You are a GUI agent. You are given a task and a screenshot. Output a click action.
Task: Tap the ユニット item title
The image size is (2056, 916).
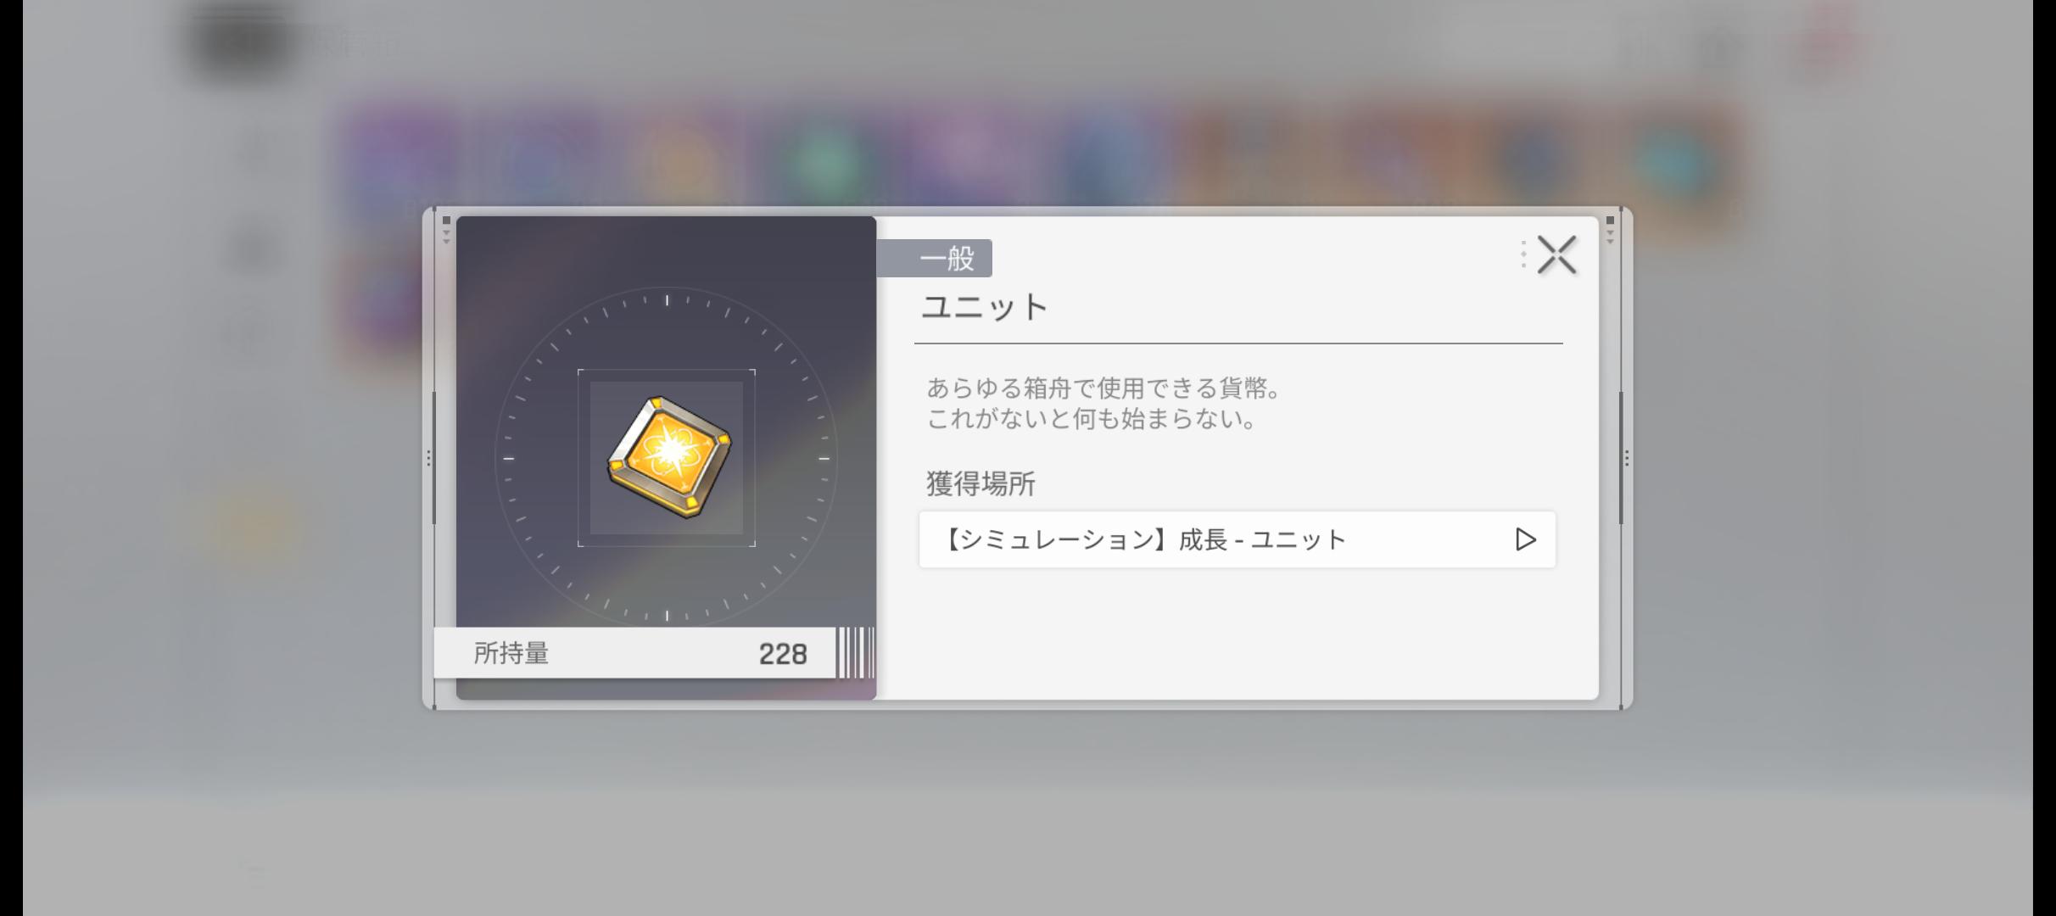click(x=986, y=307)
